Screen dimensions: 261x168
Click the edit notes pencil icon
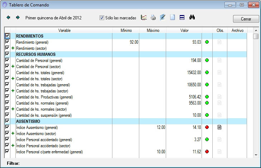tap(163, 18)
